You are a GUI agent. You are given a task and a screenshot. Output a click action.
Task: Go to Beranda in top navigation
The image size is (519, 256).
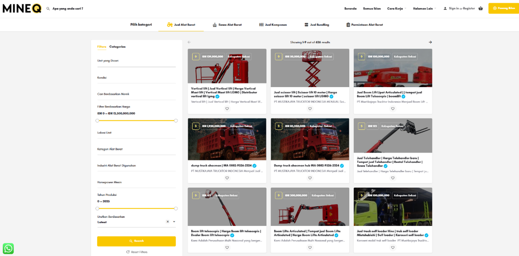350,8
